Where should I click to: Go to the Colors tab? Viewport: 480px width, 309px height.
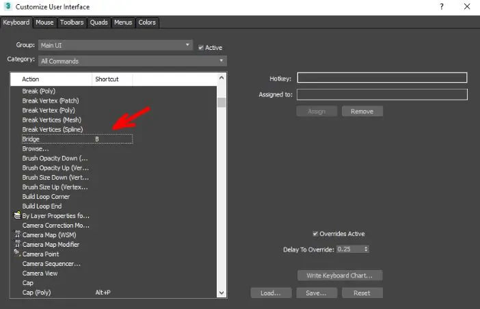147,23
